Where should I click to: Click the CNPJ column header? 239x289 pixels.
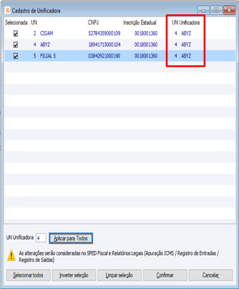coord(93,23)
